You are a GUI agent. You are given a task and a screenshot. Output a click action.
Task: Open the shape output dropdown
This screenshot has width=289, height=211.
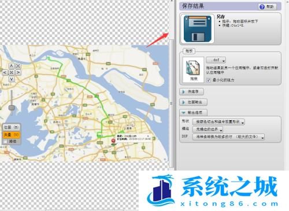(218, 122)
